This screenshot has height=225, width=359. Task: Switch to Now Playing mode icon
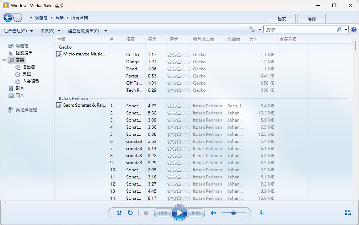click(x=348, y=213)
